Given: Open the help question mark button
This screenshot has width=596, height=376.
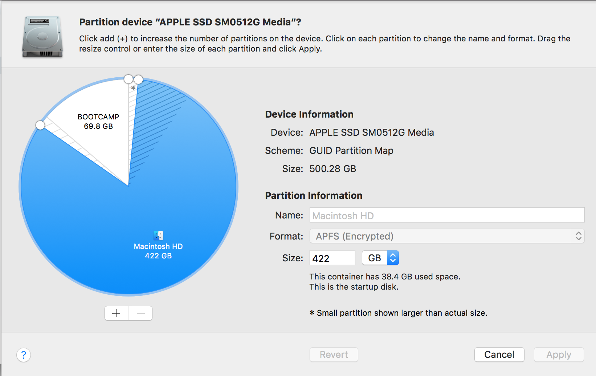Looking at the screenshot, I should 24,355.
